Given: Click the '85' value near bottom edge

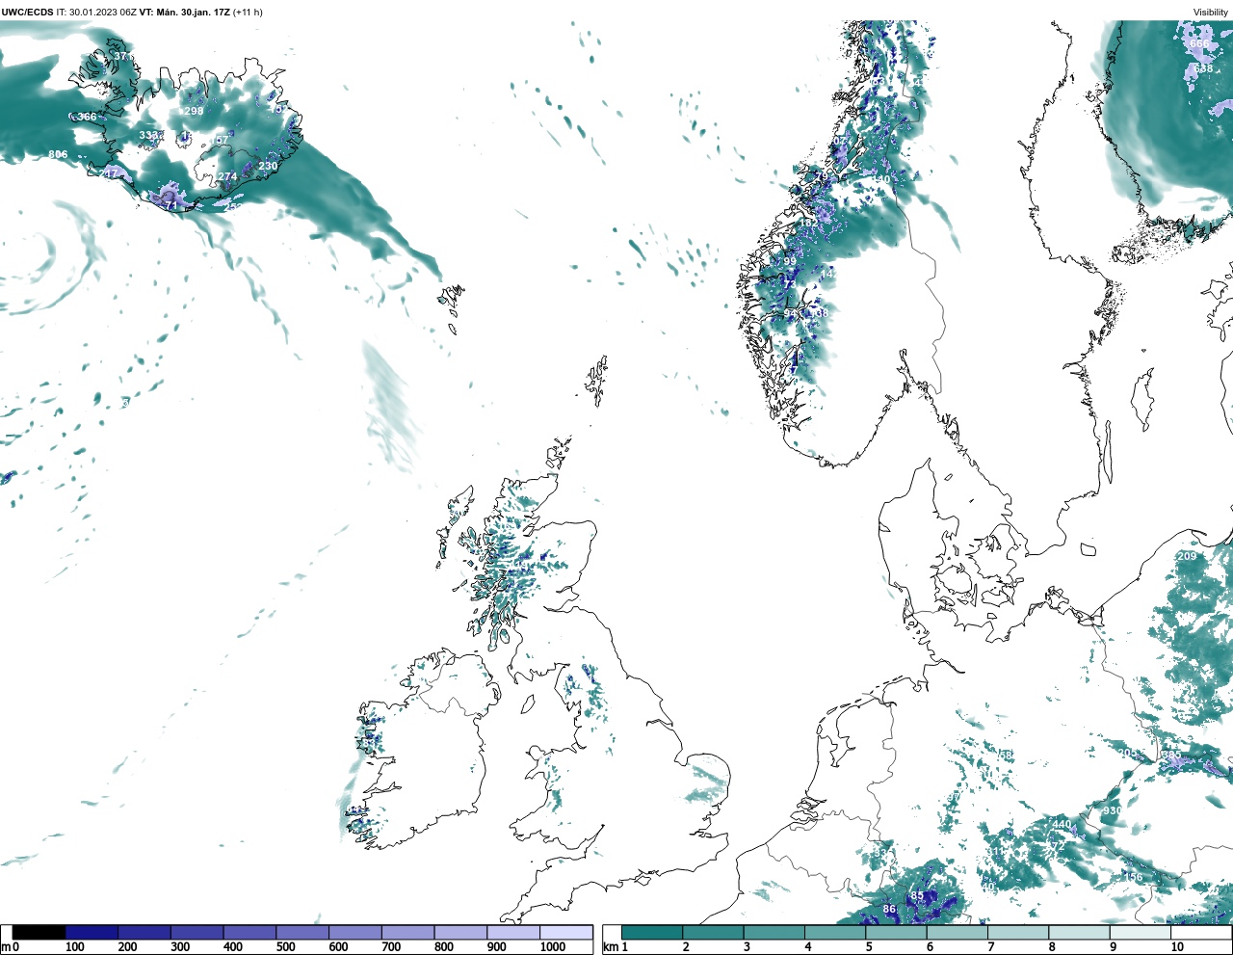Looking at the screenshot, I should (917, 896).
